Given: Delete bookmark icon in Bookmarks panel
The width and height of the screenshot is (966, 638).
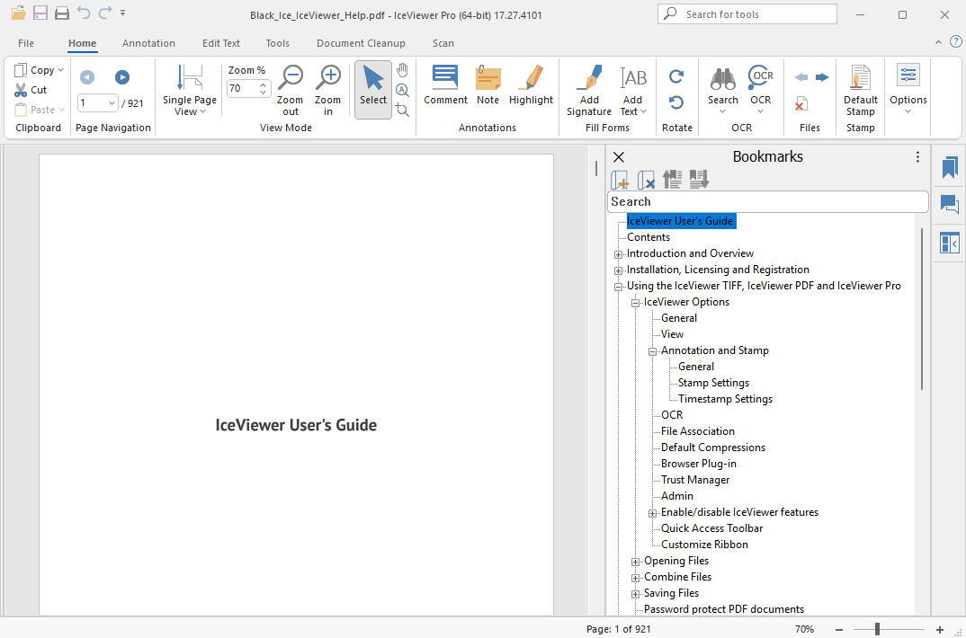Looking at the screenshot, I should coord(647,180).
